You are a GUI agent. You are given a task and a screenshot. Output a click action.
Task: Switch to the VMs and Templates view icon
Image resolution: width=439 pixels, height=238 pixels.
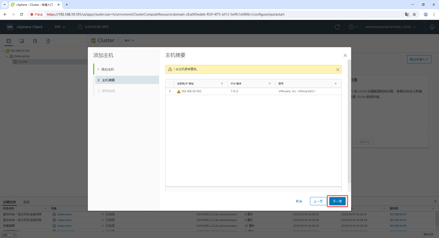pos(22,41)
